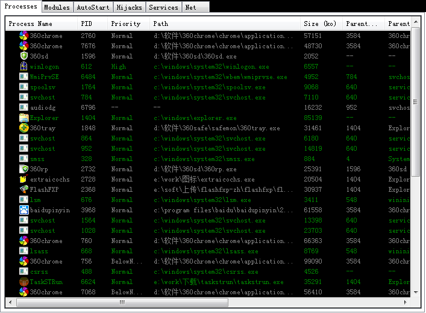Viewport: 426px width, 313px height.
Task: Click the vertical scrollbar up arrow
Action: tap(416, 22)
